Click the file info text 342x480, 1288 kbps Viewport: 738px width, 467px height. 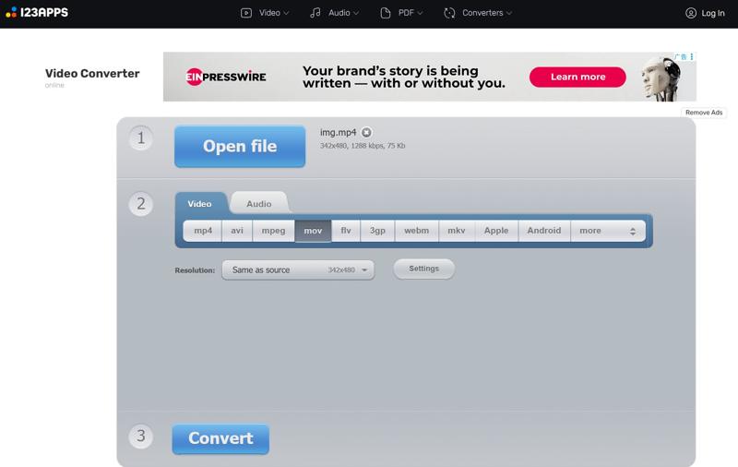363,146
